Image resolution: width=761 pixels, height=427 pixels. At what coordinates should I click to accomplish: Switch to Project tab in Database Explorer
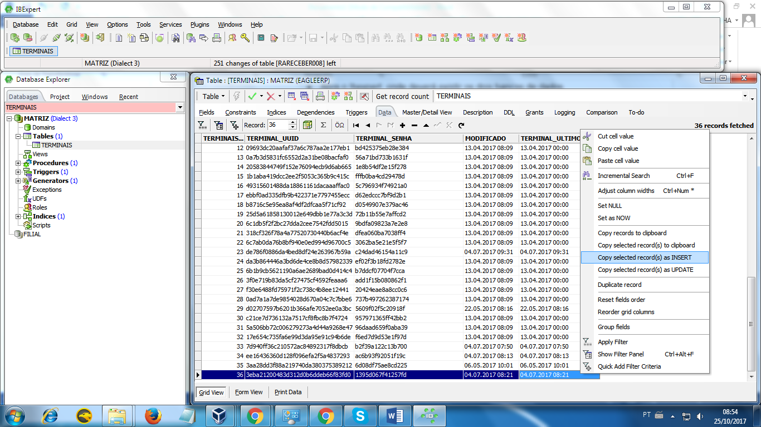[x=60, y=97]
